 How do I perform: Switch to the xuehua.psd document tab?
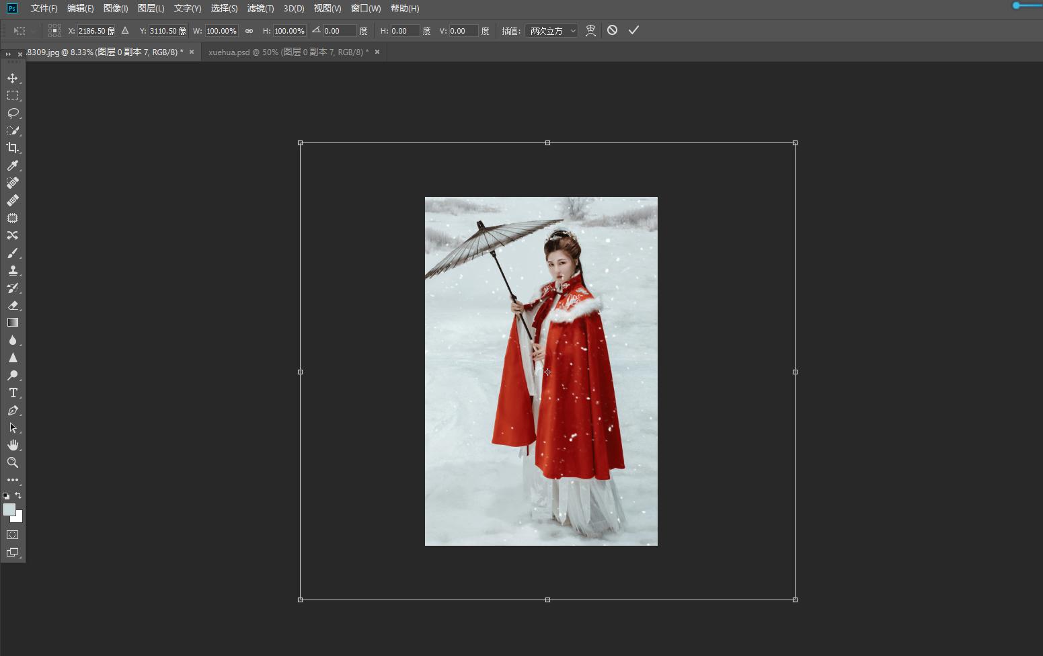click(x=288, y=52)
